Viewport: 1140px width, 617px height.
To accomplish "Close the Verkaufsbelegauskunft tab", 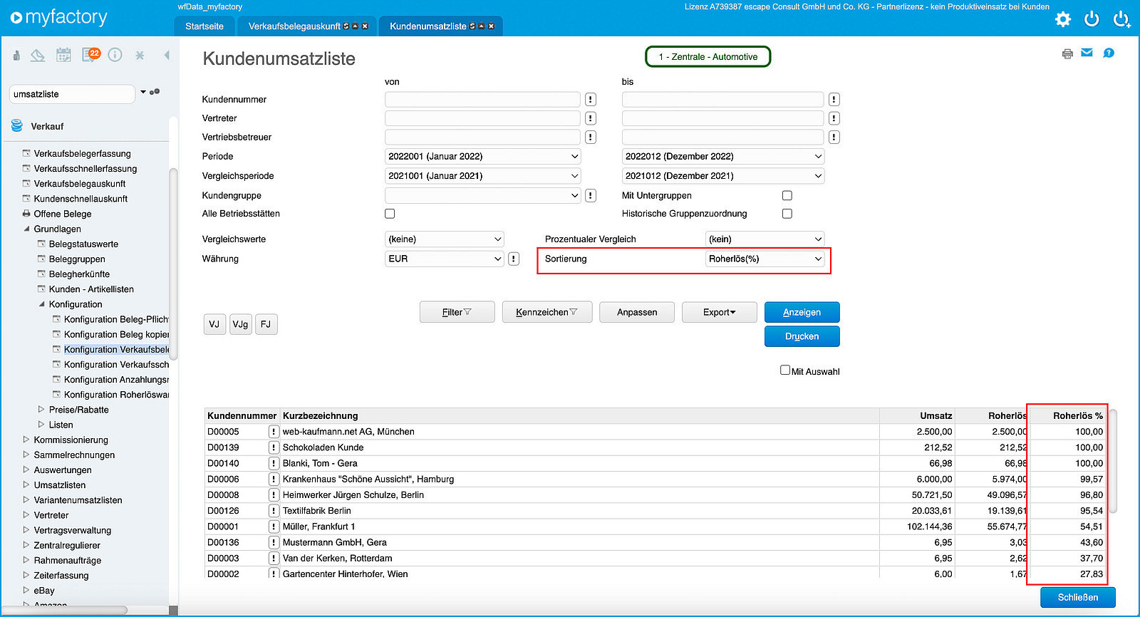I will point(365,26).
